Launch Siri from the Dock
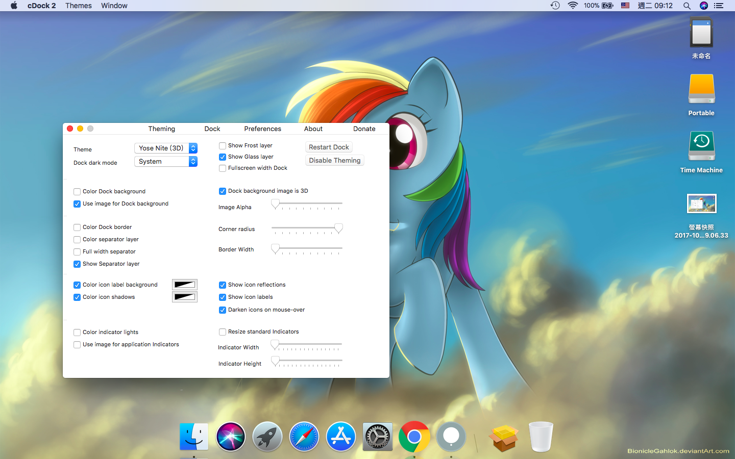The width and height of the screenshot is (735, 459). click(x=231, y=437)
